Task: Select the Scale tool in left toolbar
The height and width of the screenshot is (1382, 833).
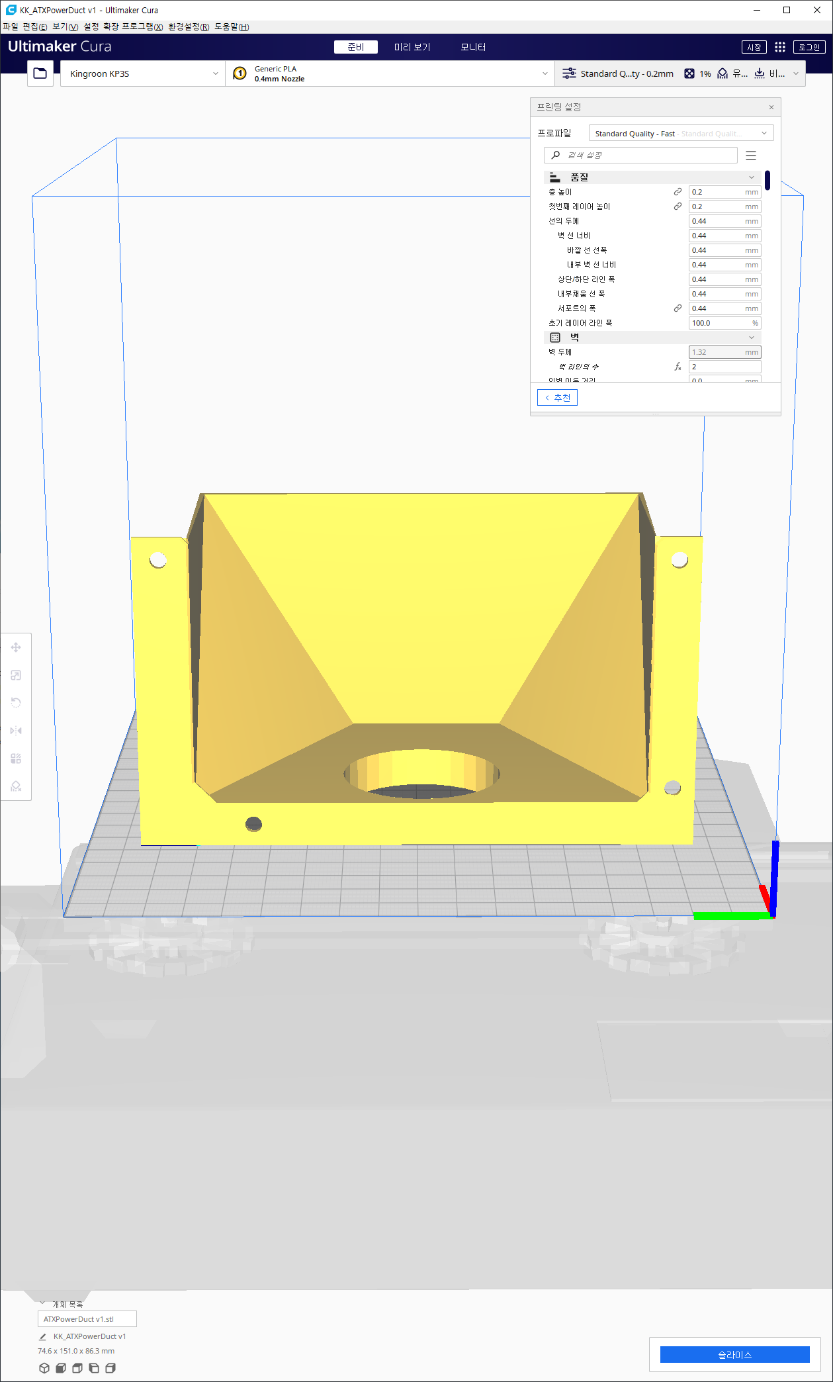Action: click(16, 675)
